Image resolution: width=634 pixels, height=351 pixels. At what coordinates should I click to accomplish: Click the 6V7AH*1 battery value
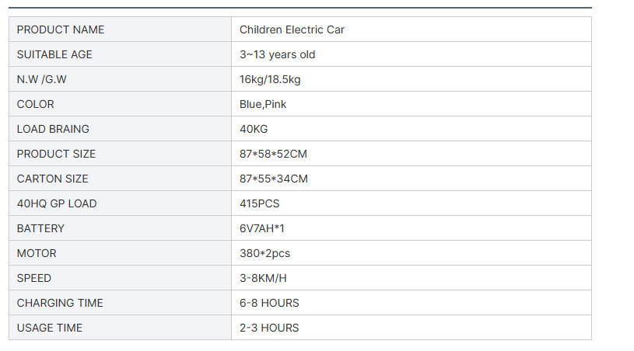point(262,228)
